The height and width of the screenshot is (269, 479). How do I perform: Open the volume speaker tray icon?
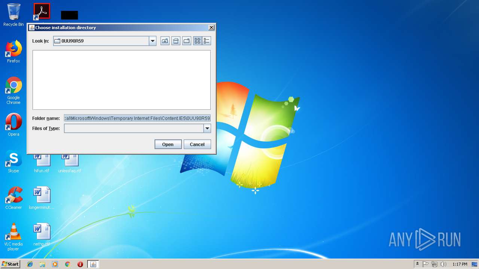(x=443, y=264)
